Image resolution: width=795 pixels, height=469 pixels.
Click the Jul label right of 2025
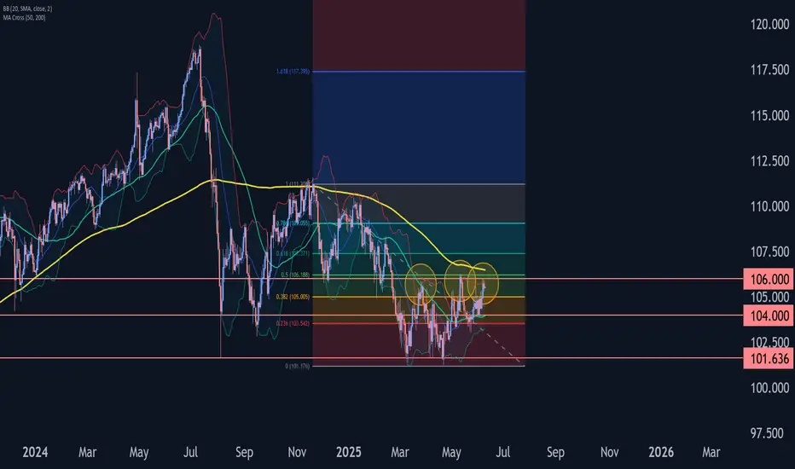pos(502,452)
